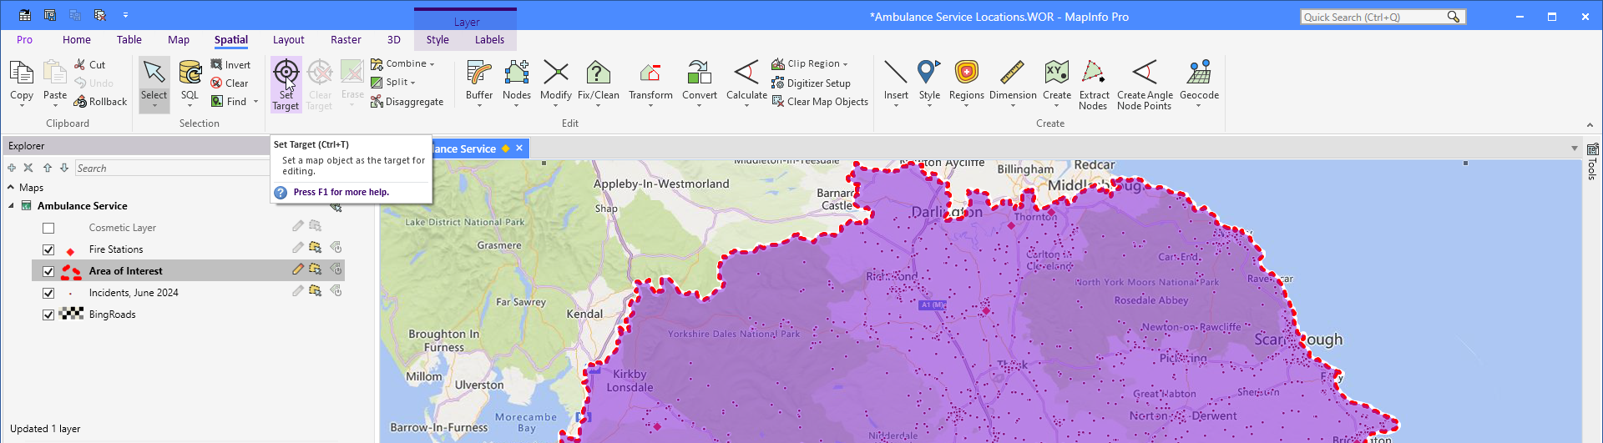1603x443 pixels.
Task: Uncheck the Fire Stations layer checkbox
Action: pos(48,249)
